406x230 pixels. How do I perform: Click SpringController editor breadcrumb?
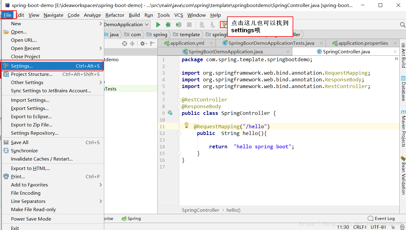click(x=201, y=210)
